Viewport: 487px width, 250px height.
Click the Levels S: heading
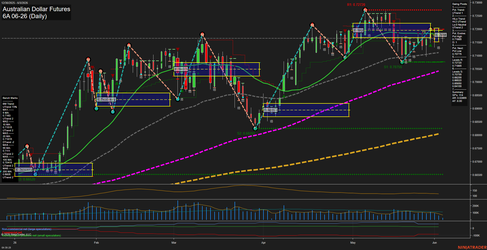pos(457,72)
